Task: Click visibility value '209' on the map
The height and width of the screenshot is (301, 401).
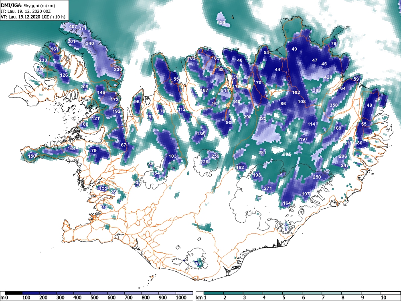Action: [x=84, y=87]
